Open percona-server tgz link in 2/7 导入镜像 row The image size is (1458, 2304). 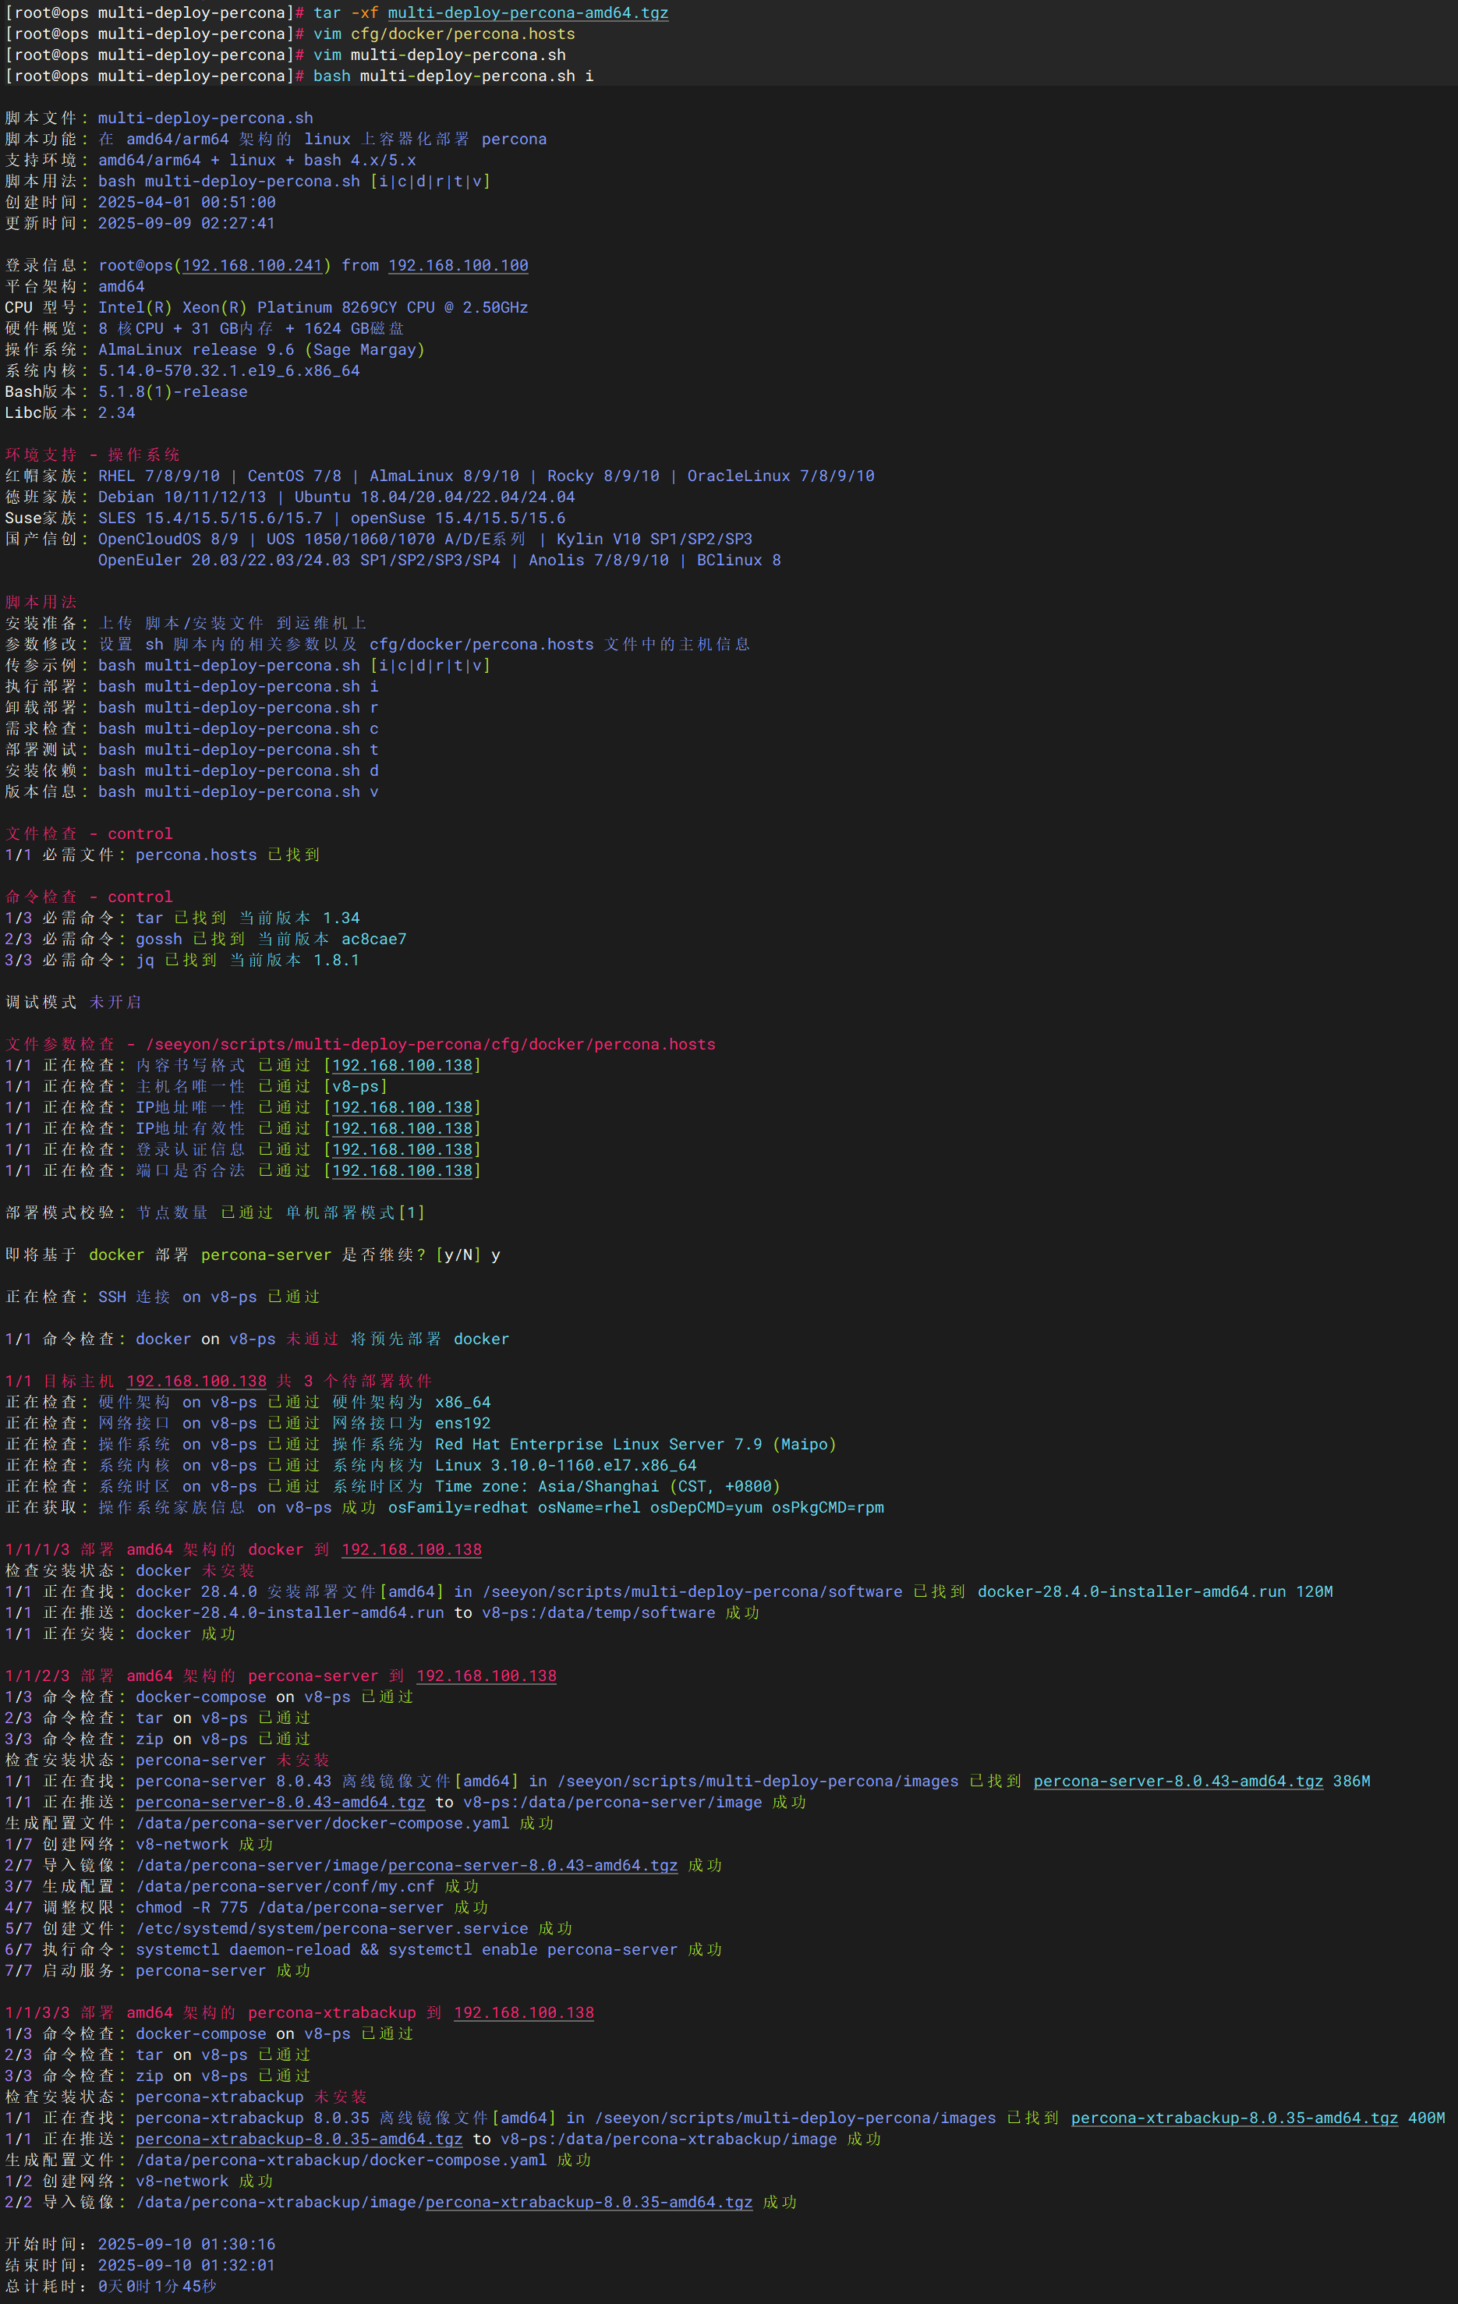click(x=533, y=1866)
